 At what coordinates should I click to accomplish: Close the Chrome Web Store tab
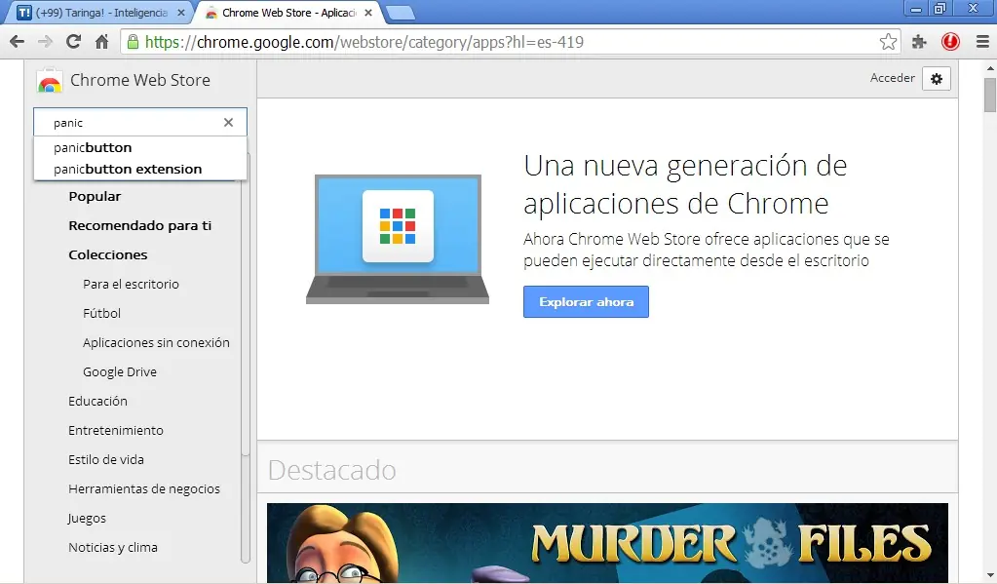(x=368, y=12)
